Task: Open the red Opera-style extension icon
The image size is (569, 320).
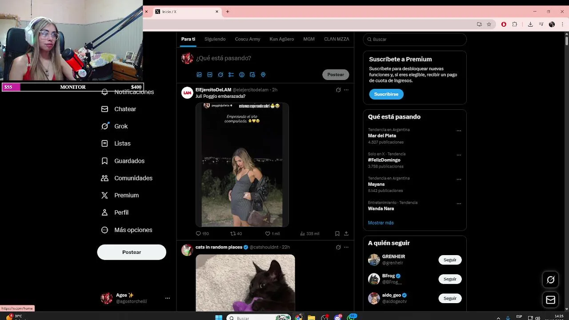Action: click(504, 24)
